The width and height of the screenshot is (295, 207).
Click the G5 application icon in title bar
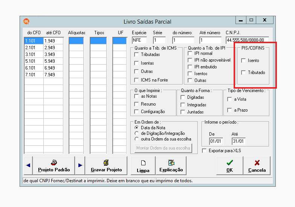pyautogui.click(x=26, y=21)
